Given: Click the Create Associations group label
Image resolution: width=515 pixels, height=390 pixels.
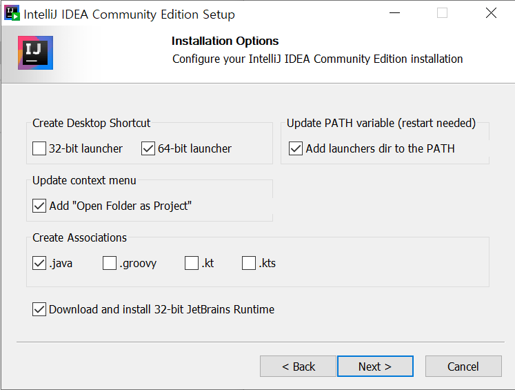Looking at the screenshot, I should click(x=79, y=237).
